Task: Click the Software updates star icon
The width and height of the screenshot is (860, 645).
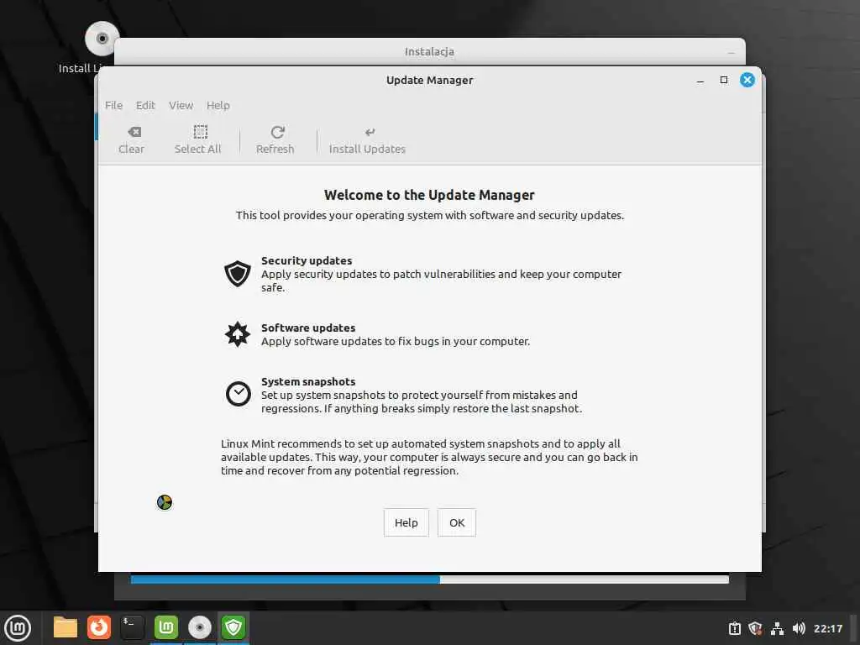Action: tap(238, 334)
